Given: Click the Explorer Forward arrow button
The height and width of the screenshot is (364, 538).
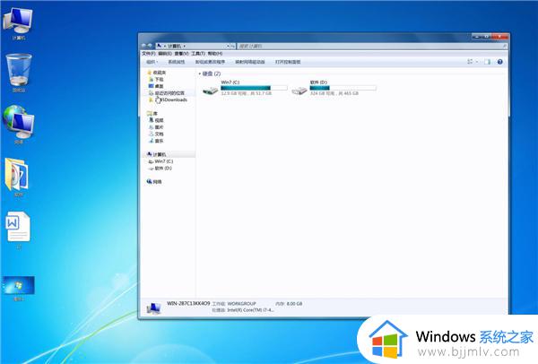Looking at the screenshot, I should point(150,46).
